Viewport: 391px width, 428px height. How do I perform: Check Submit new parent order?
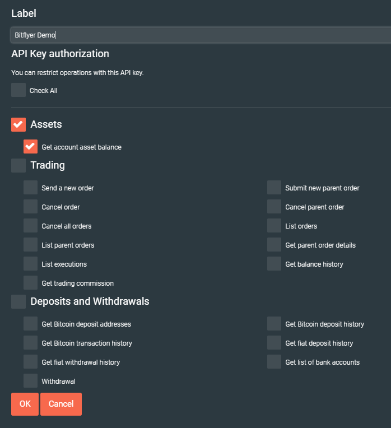[274, 188]
